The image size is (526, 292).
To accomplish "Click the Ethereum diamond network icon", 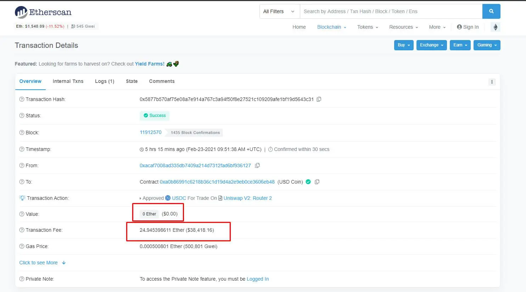I will point(496,27).
